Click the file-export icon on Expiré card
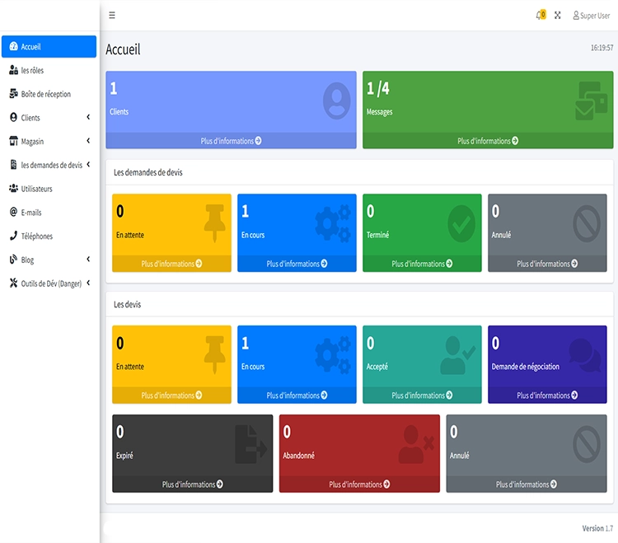Image resolution: width=618 pixels, height=543 pixels. click(251, 444)
